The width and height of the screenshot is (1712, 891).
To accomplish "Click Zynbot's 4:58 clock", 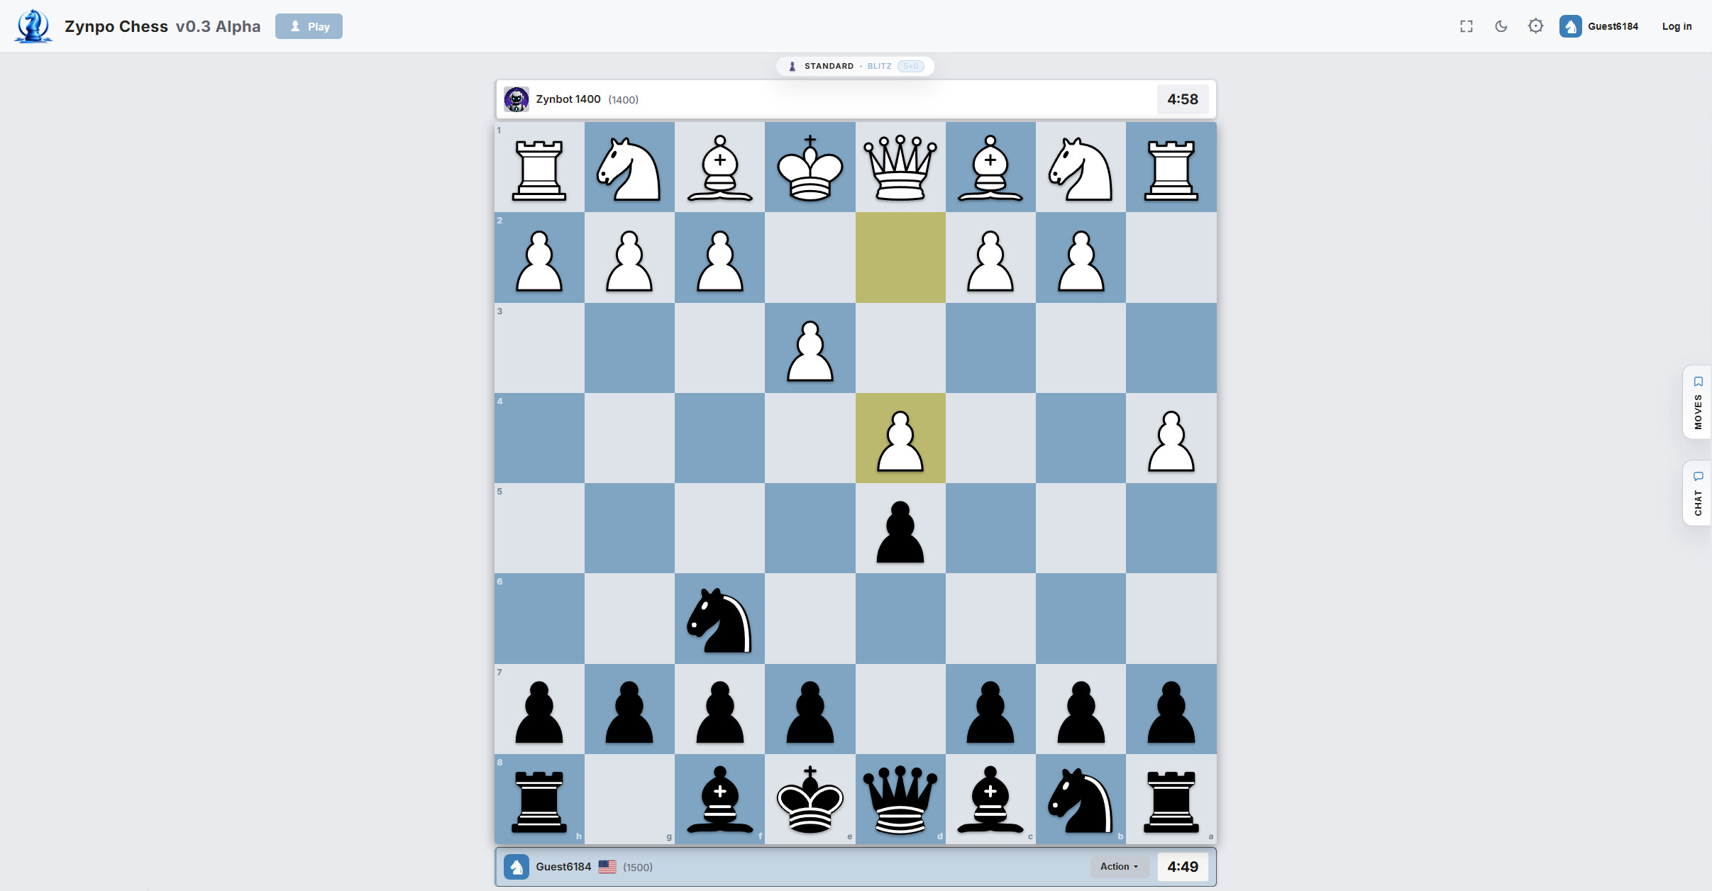I will 1183,99.
